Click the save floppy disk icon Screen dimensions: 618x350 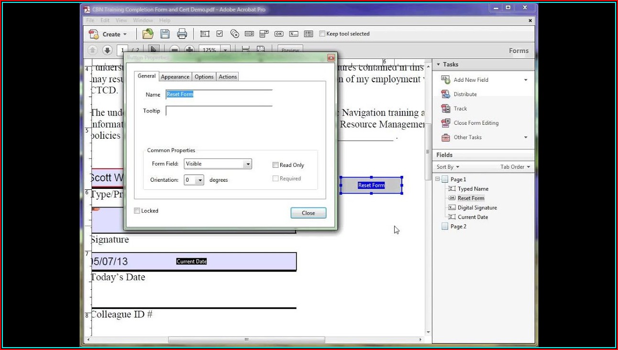click(165, 34)
